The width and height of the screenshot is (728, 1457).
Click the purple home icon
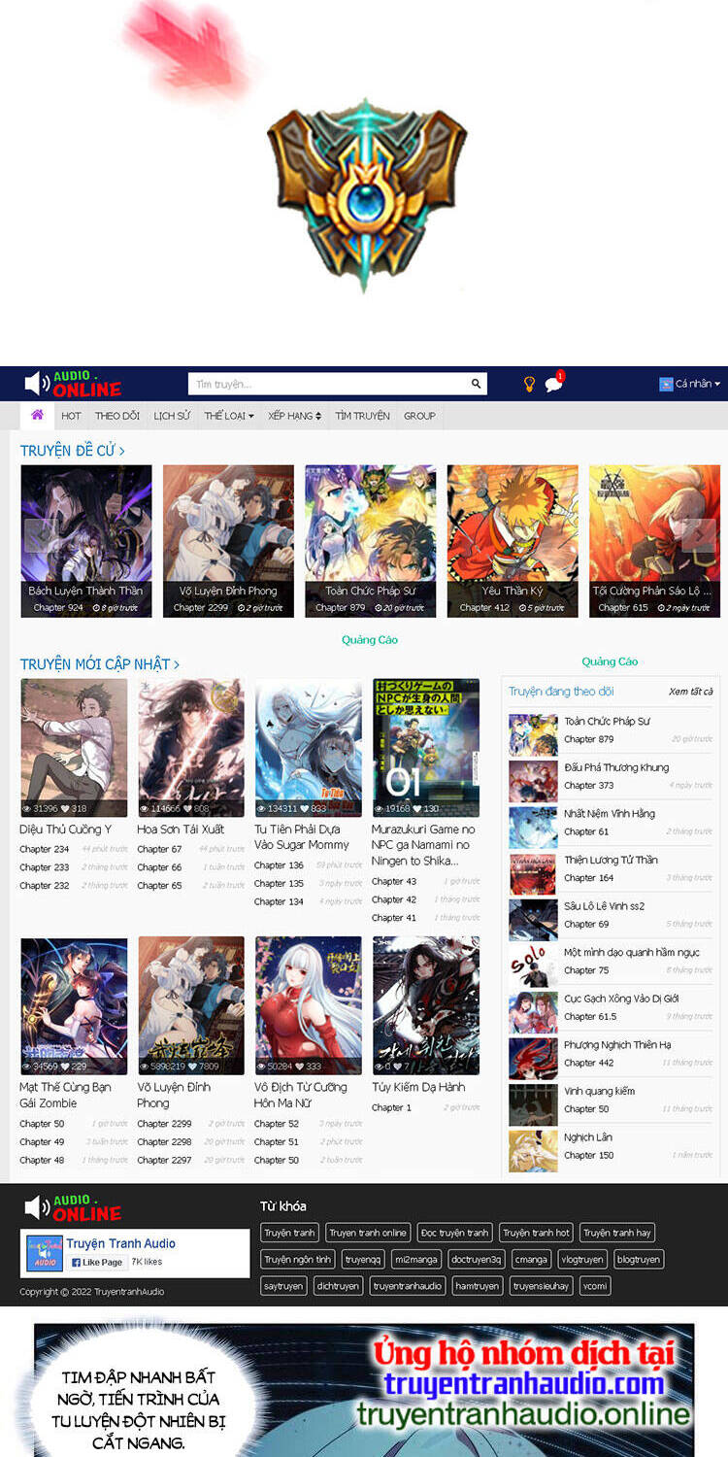37,415
